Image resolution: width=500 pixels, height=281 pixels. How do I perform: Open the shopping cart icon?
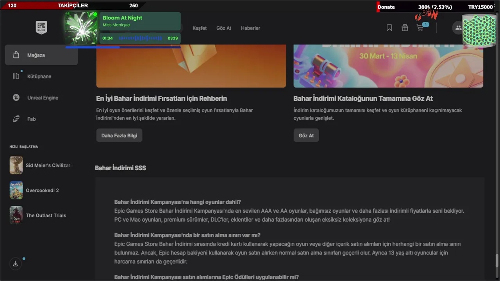pyautogui.click(x=420, y=28)
